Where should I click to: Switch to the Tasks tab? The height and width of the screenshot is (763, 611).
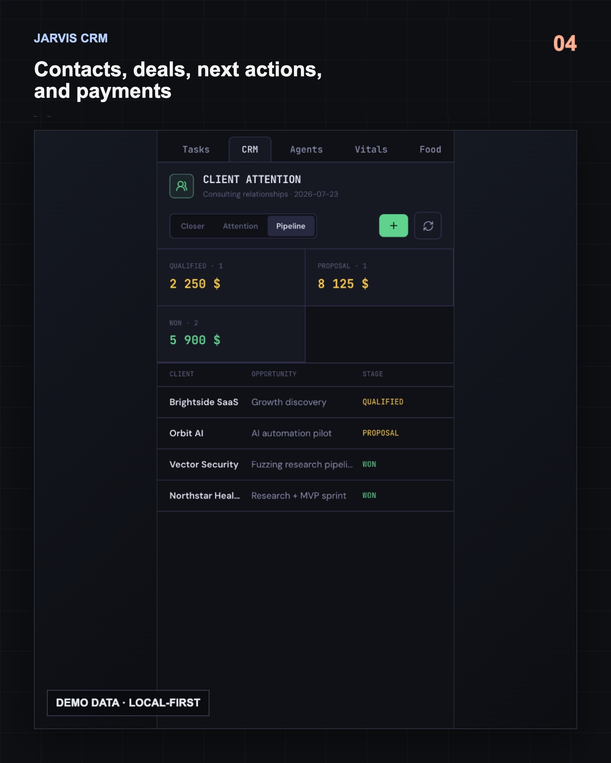click(196, 149)
